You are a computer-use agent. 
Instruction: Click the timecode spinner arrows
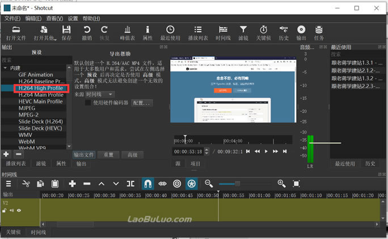[206, 151]
